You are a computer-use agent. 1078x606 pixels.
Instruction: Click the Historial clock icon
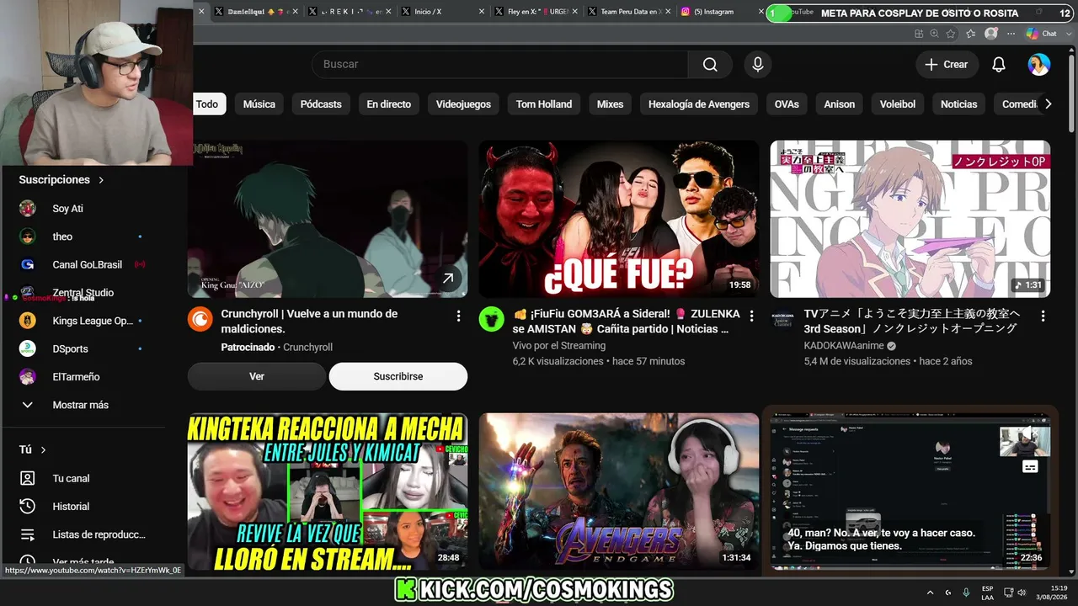(x=28, y=507)
